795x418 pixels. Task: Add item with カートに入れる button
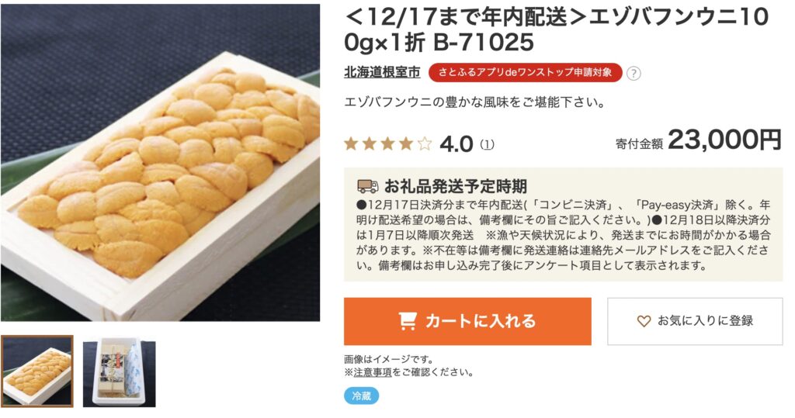tap(467, 321)
